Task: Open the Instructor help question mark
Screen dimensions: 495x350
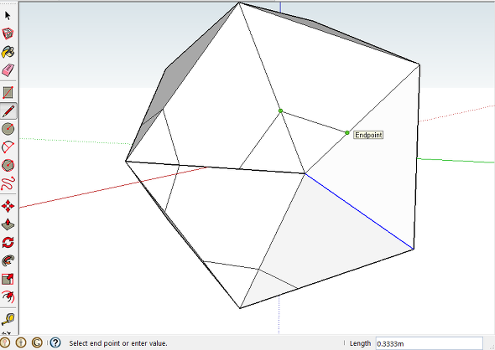Action: pos(55,342)
